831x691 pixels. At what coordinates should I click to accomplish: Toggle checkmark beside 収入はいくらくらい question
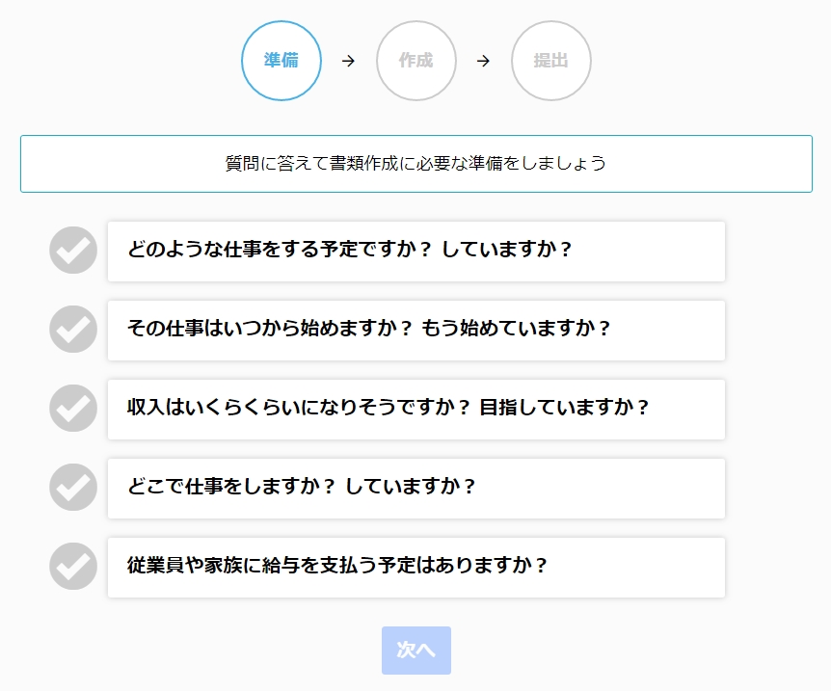click(73, 408)
